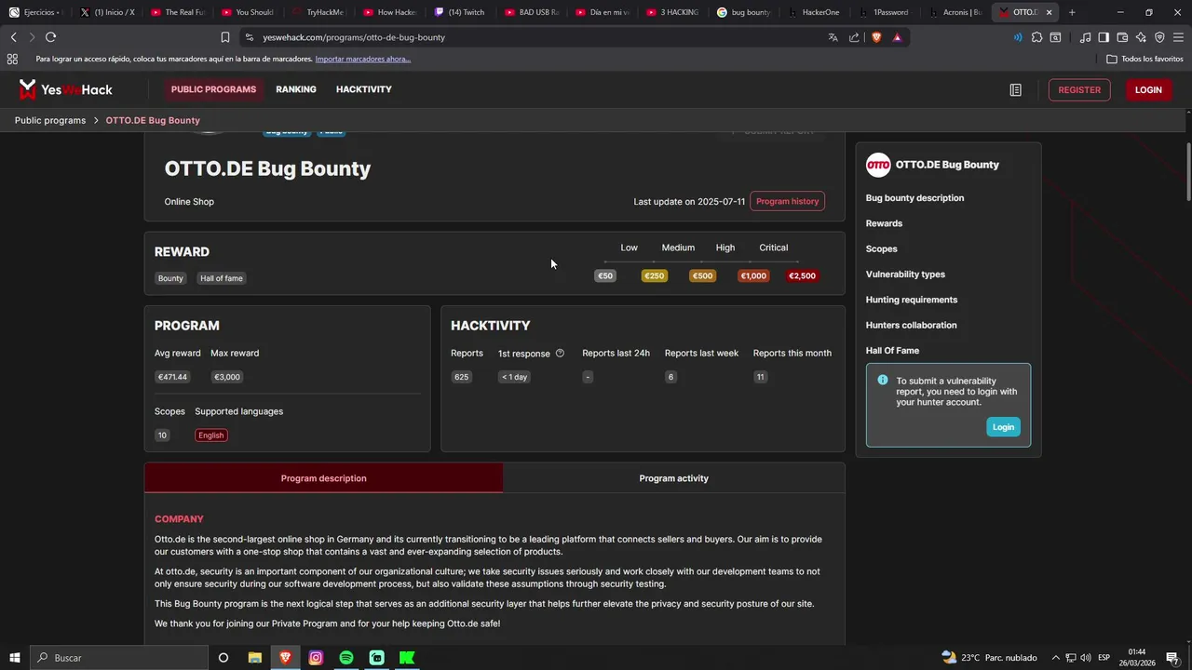Go back with the browser back arrow
The image size is (1192, 670).
point(13,37)
